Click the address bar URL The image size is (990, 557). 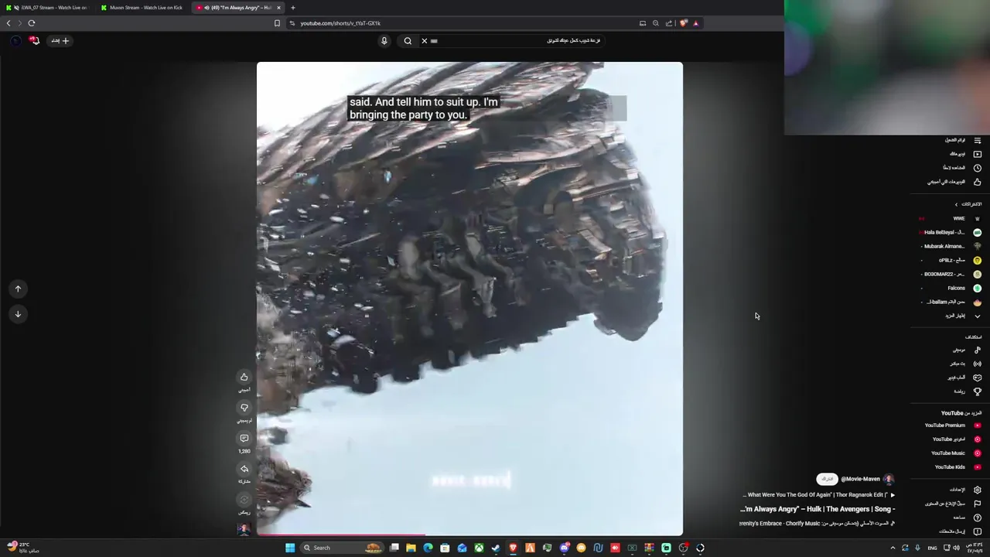pos(340,23)
